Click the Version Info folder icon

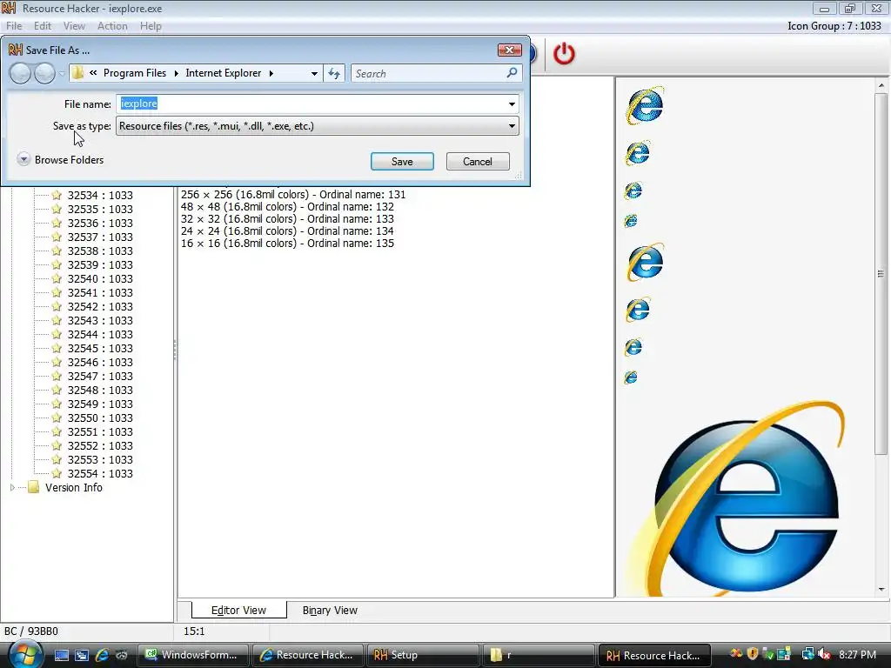(34, 487)
